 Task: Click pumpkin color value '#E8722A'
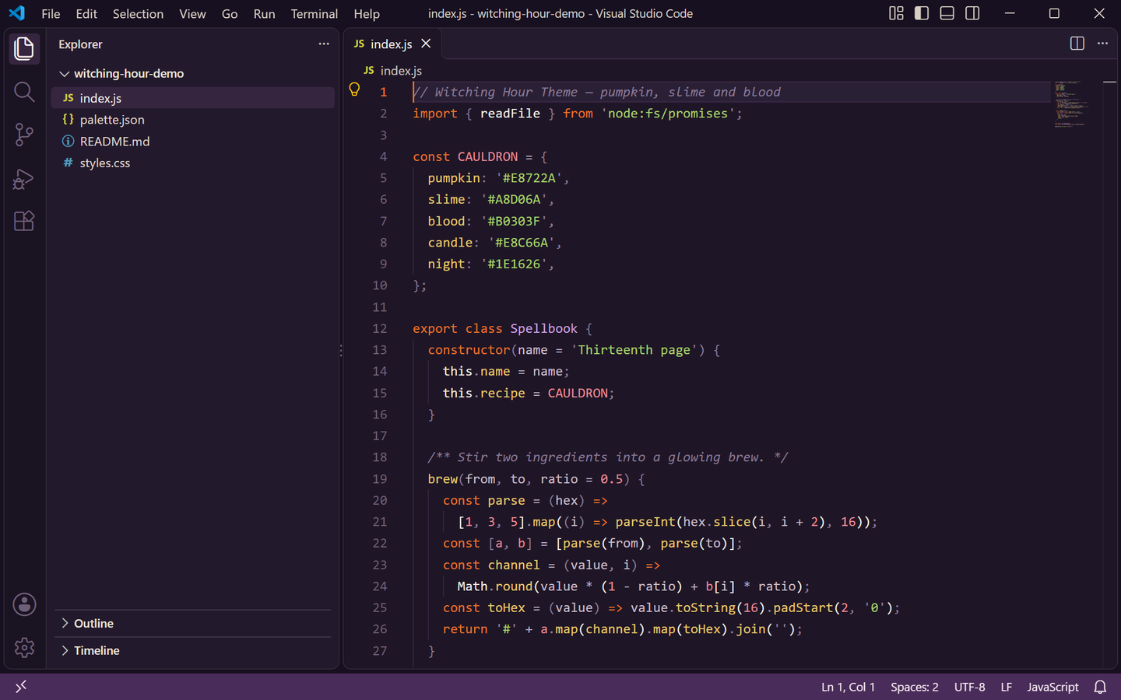(x=529, y=178)
